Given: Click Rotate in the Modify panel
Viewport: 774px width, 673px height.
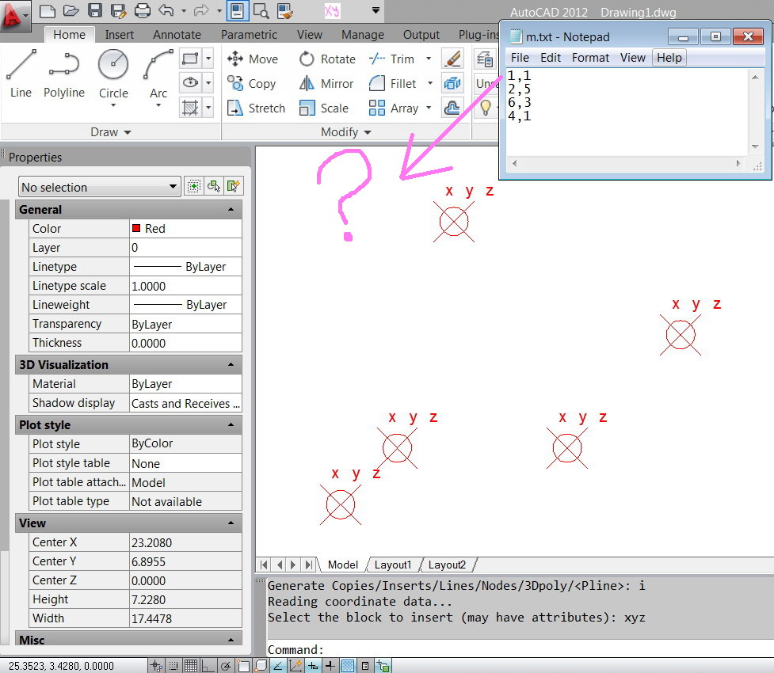Looking at the screenshot, I should coord(326,59).
